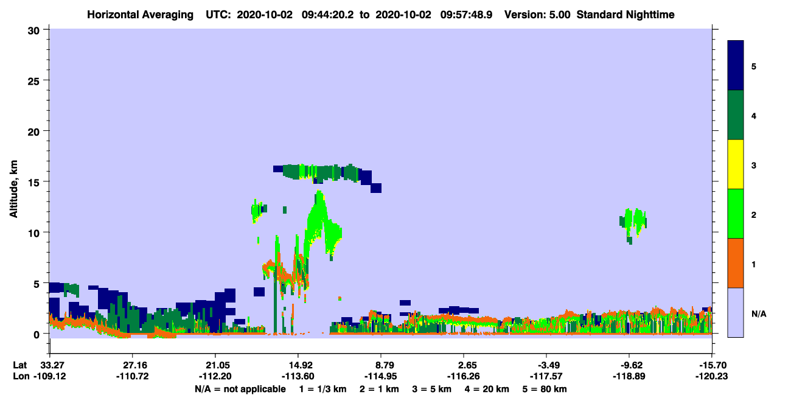Click the longitude value -114.95
This screenshot has height=406, width=791.
click(x=380, y=376)
